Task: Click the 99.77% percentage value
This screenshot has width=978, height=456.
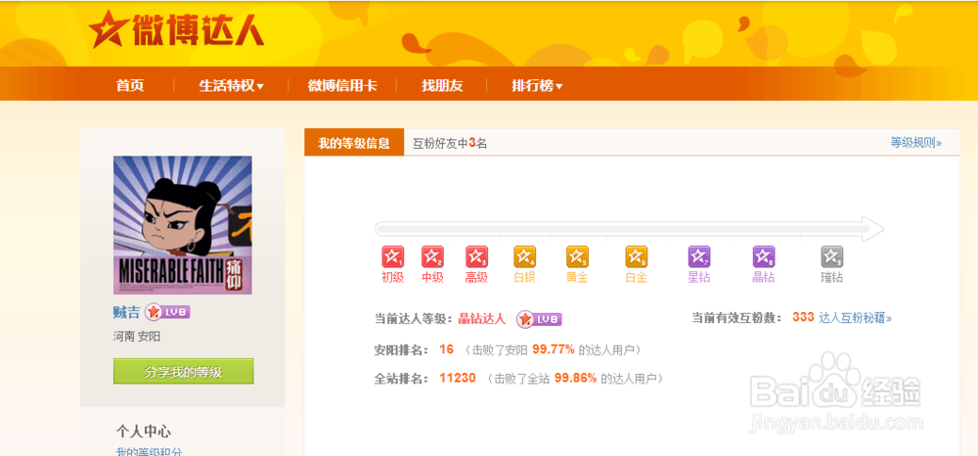Action: pyautogui.click(x=554, y=348)
